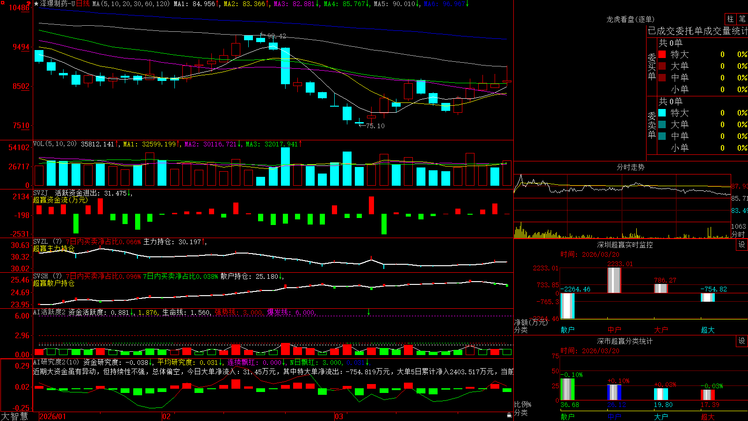Click the 超赢资金流(万元) label
The image size is (748, 421).
point(60,200)
